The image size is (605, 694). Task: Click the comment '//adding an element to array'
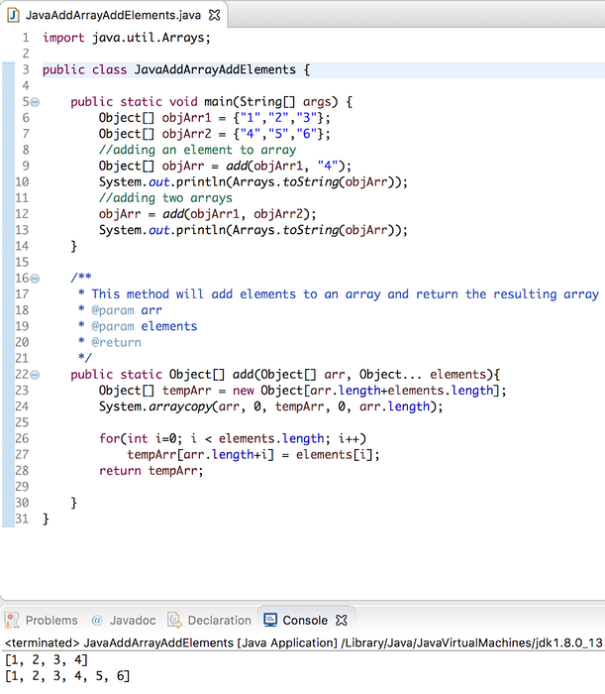[197, 150]
